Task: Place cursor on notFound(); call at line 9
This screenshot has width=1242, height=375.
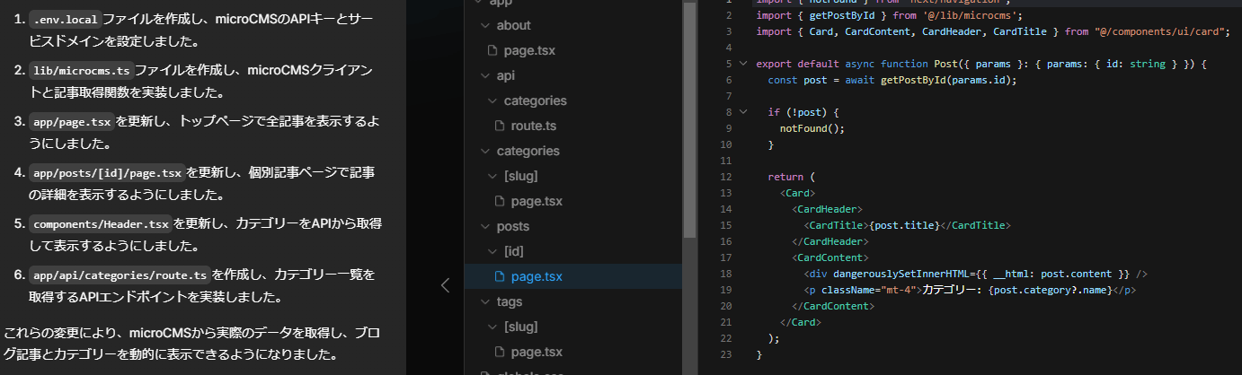Action: click(812, 128)
